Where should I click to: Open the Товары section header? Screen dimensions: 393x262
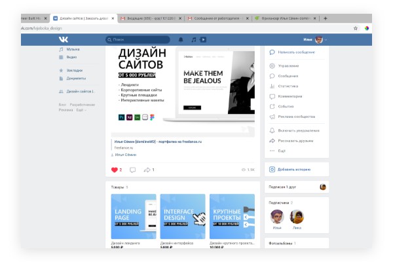click(119, 187)
